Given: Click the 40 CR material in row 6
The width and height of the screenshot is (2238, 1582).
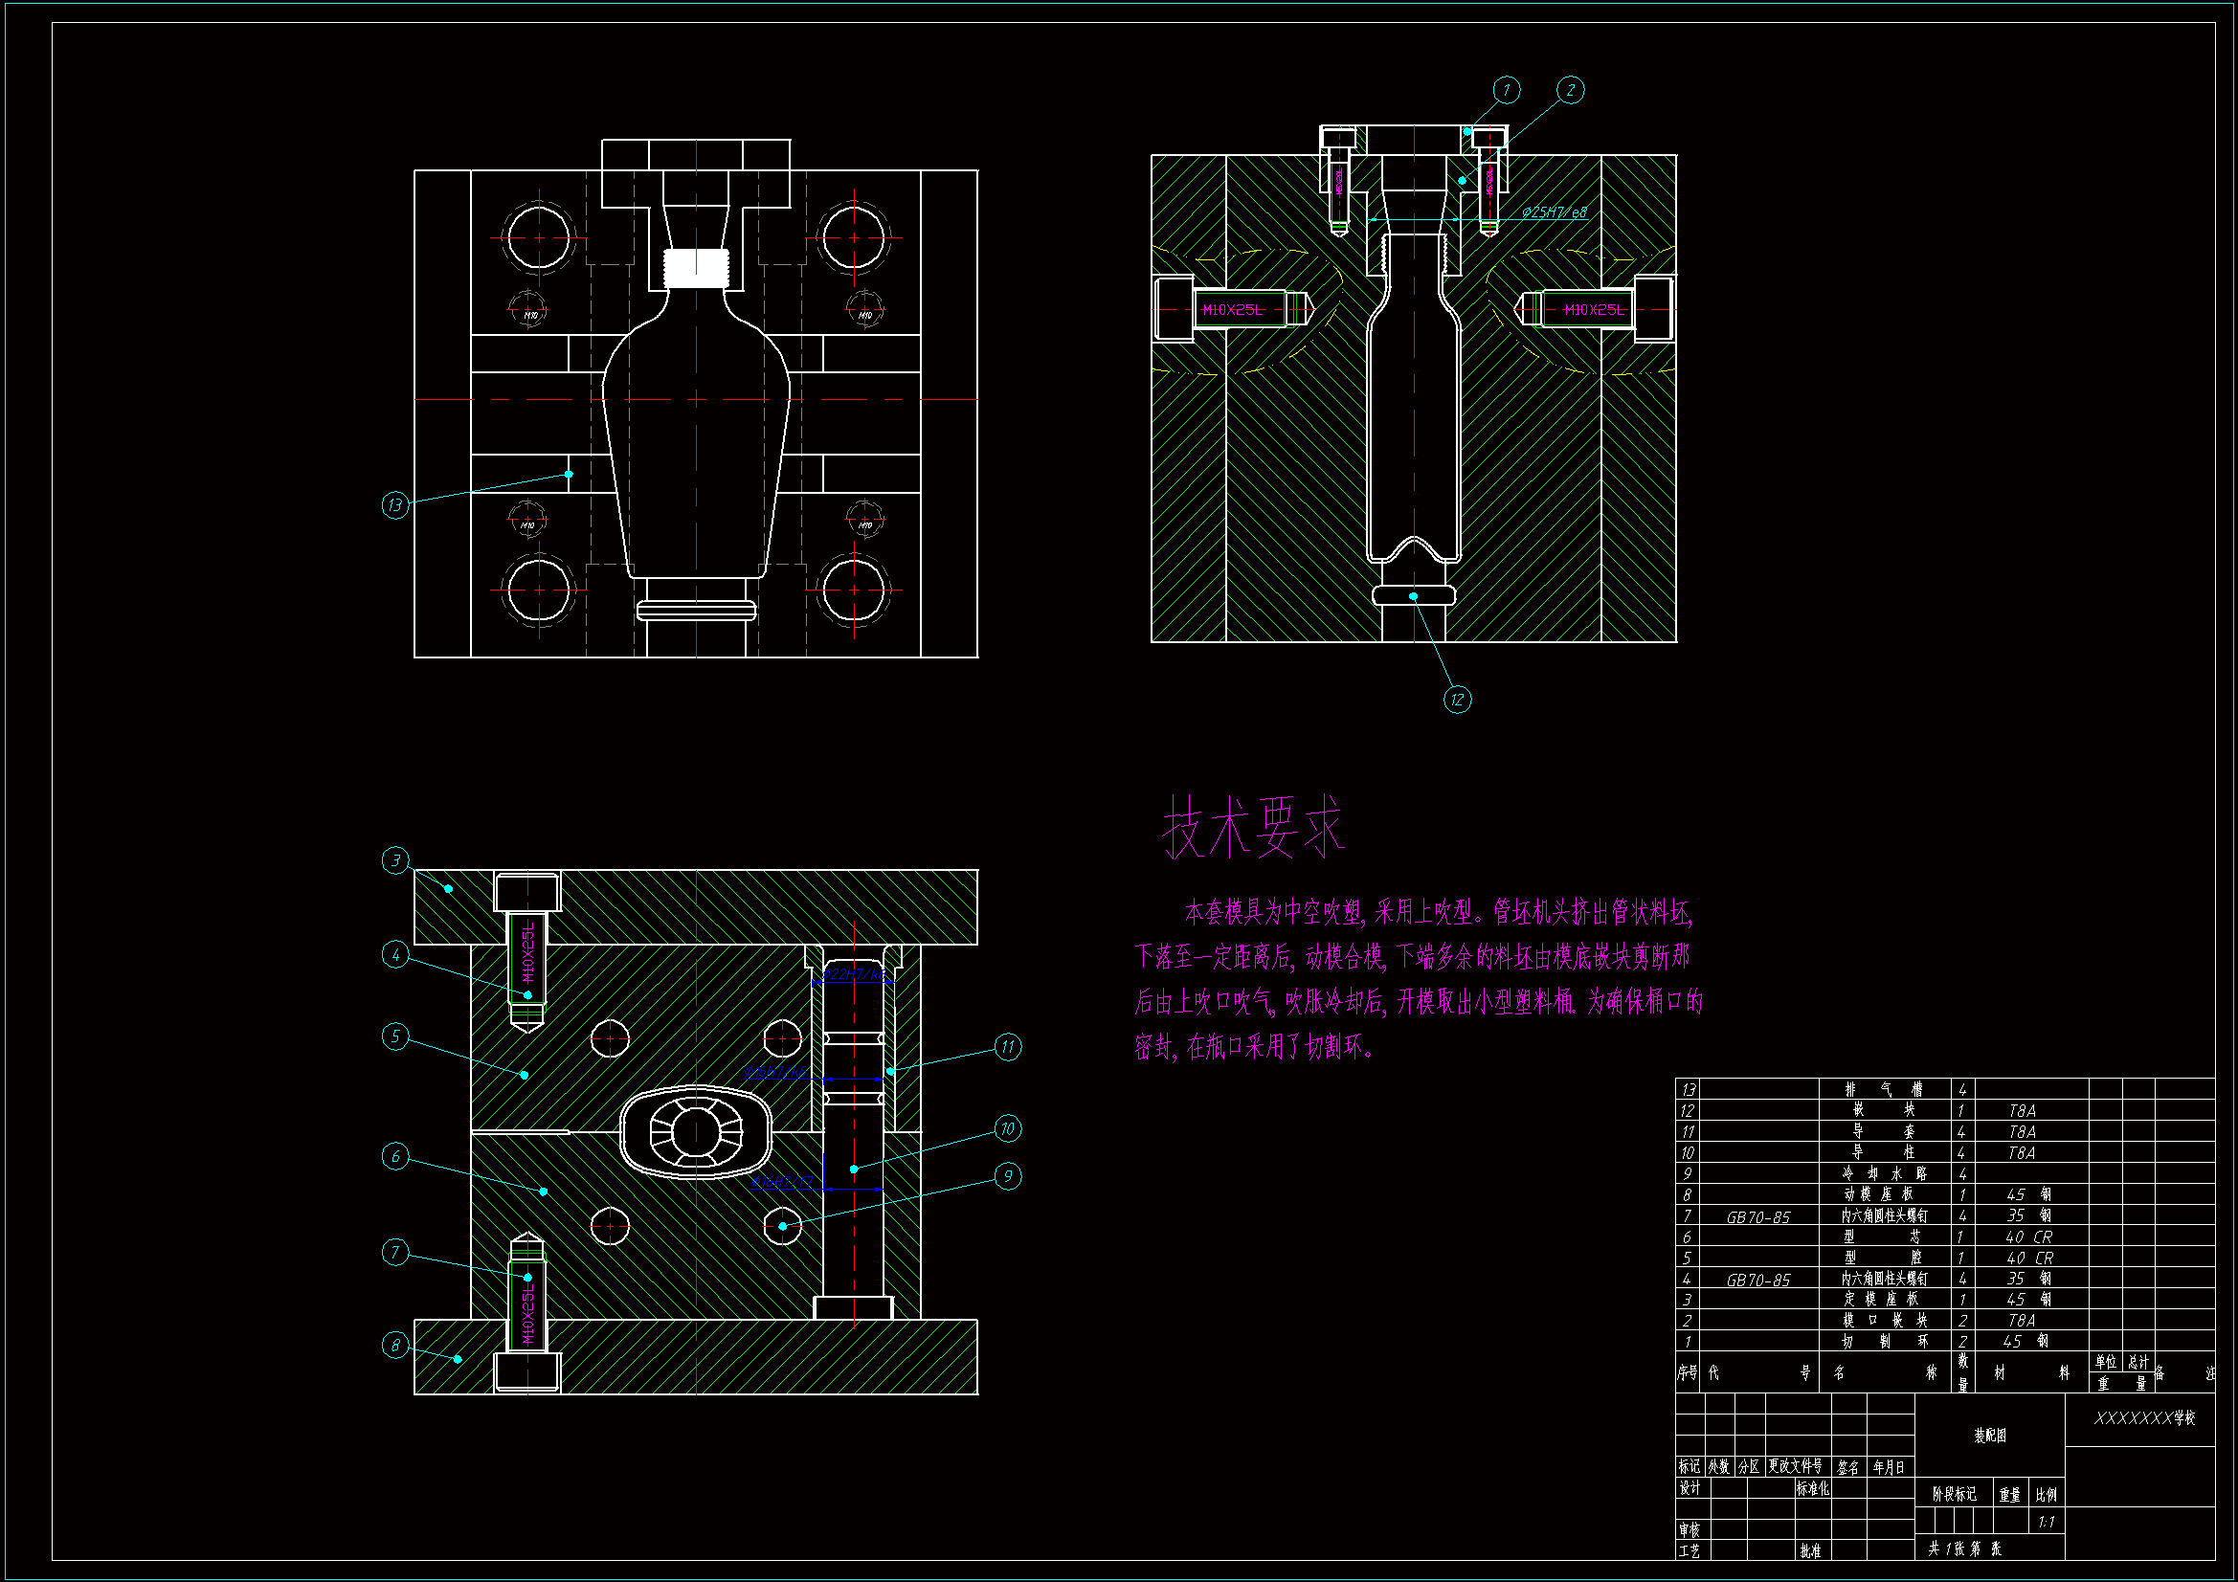Looking at the screenshot, I should point(2028,1237).
